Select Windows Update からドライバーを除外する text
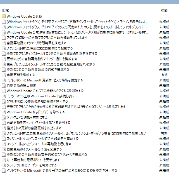This screenshot has height=174, width=179. [36, 112]
